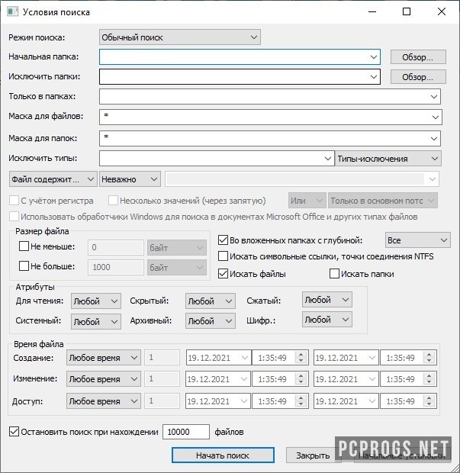This screenshot has height=473, width=460.
Task: Toggle Во вложенных папках с глубиной checkbox
Action: (224, 240)
